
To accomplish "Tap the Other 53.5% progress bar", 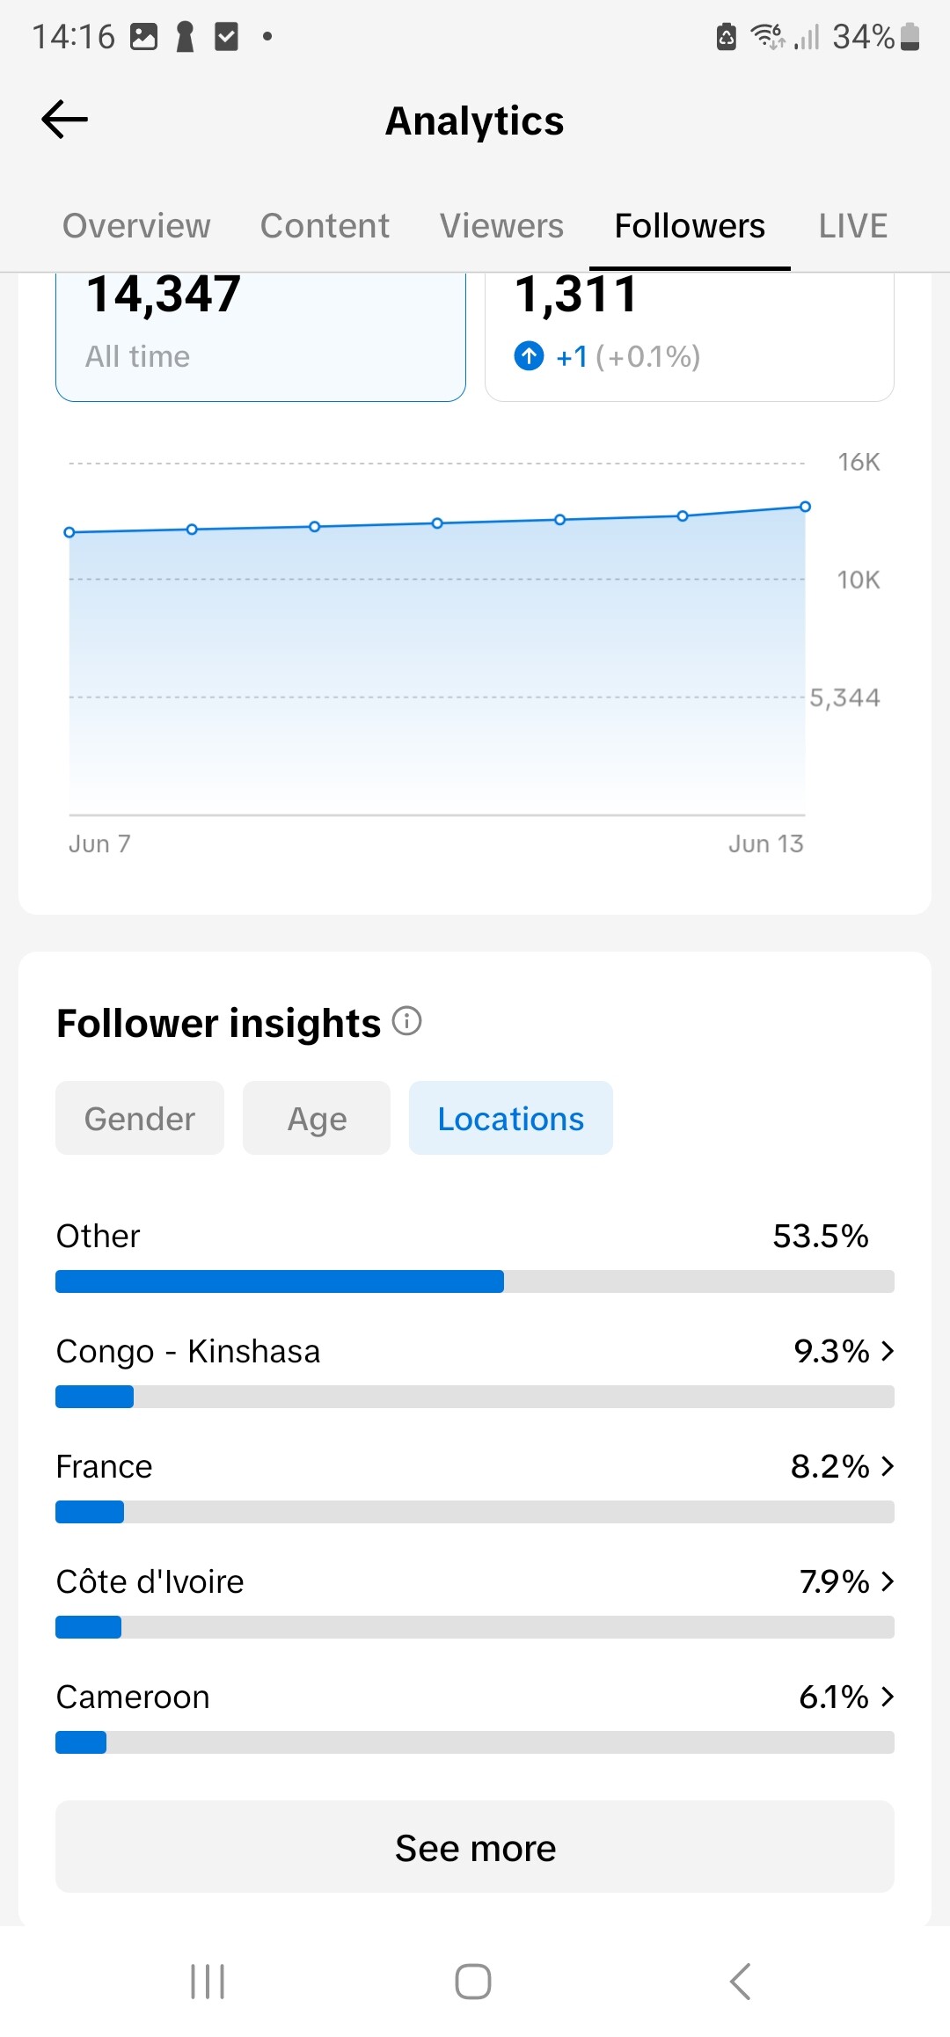I will click(x=475, y=1281).
